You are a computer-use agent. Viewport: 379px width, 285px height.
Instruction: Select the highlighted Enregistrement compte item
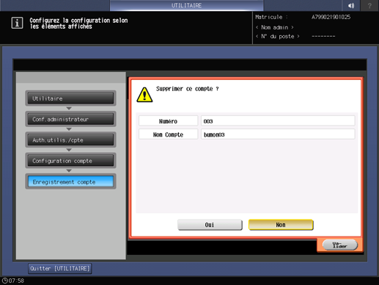70,181
